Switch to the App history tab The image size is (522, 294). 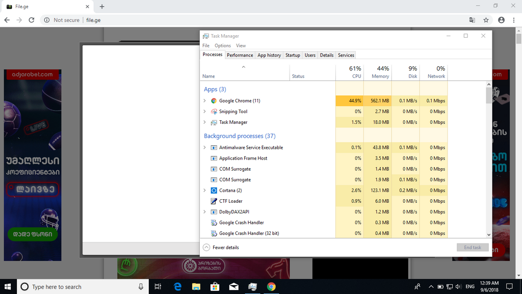pos(269,55)
